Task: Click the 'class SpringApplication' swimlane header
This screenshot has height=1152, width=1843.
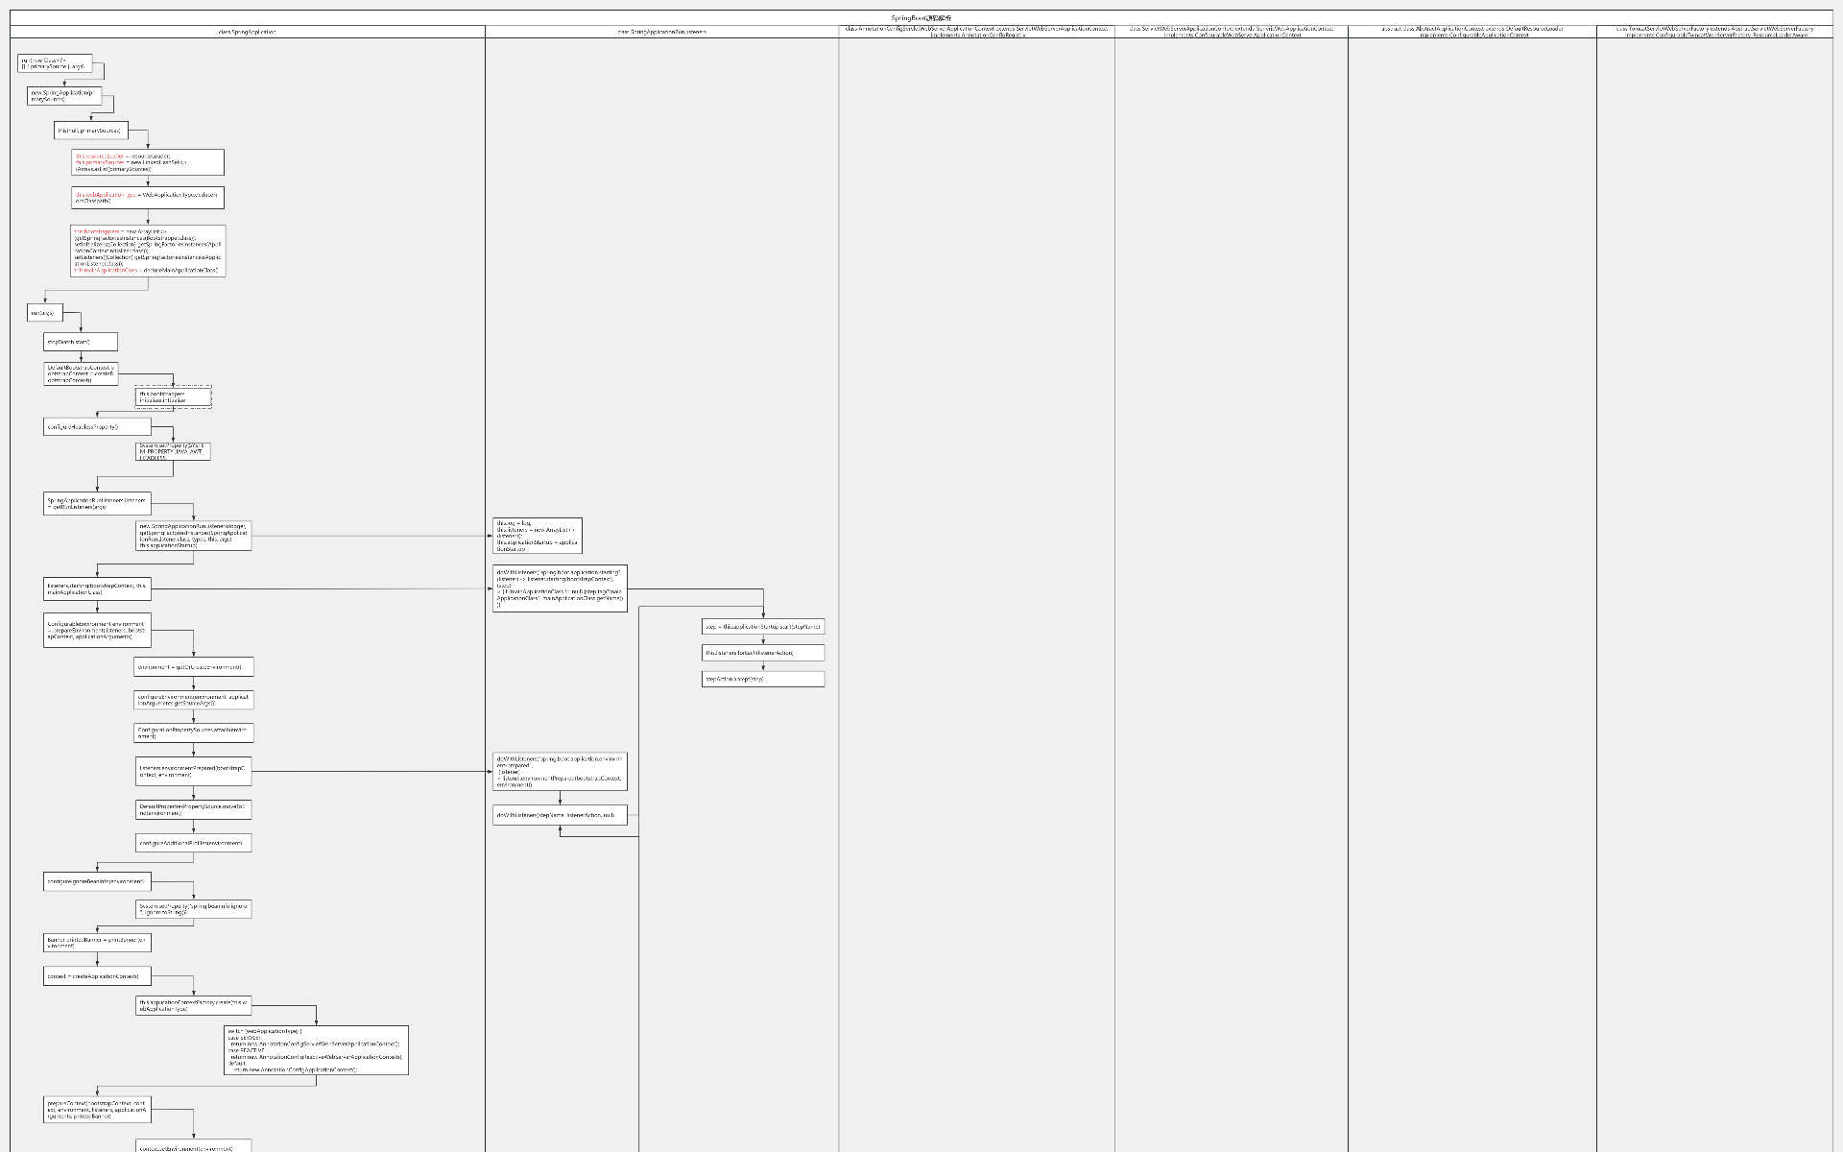Action: click(x=247, y=32)
